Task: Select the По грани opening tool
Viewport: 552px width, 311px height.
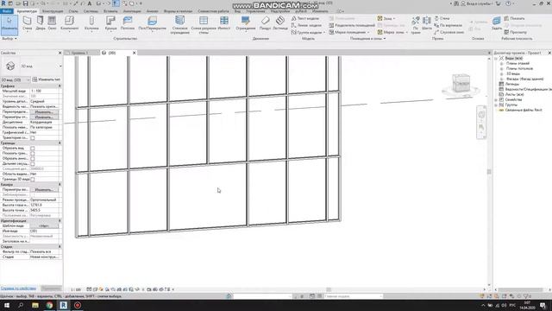Action: pyautogui.click(x=416, y=25)
